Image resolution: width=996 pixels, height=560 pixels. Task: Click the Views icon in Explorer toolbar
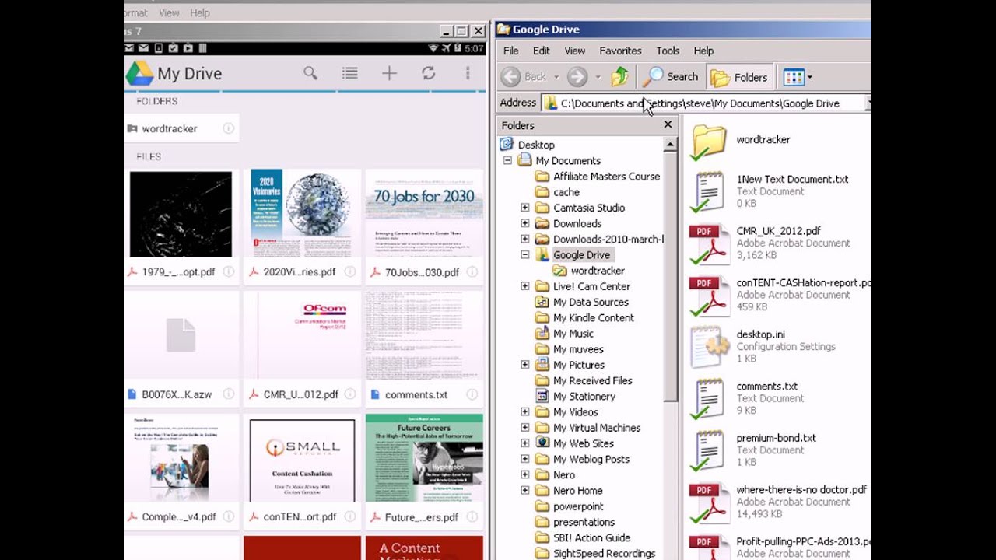(x=794, y=77)
